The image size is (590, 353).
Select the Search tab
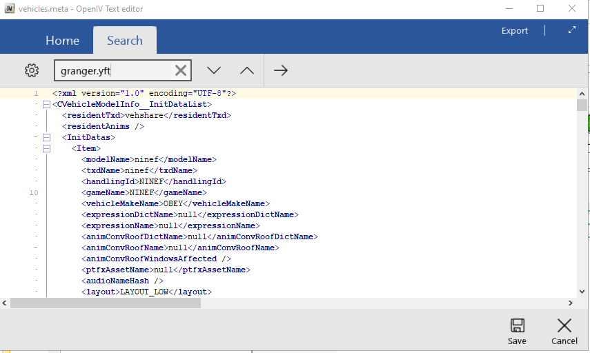pos(124,41)
